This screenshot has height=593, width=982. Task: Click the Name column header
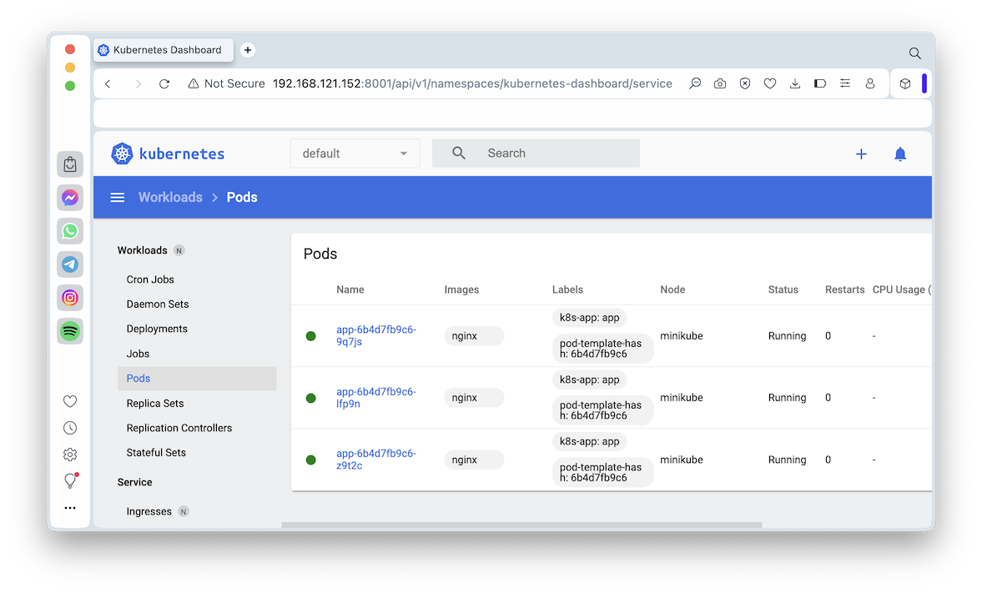click(x=350, y=290)
